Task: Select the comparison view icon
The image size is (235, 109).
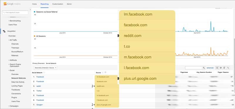Action: pyautogui.click(x=228, y=68)
